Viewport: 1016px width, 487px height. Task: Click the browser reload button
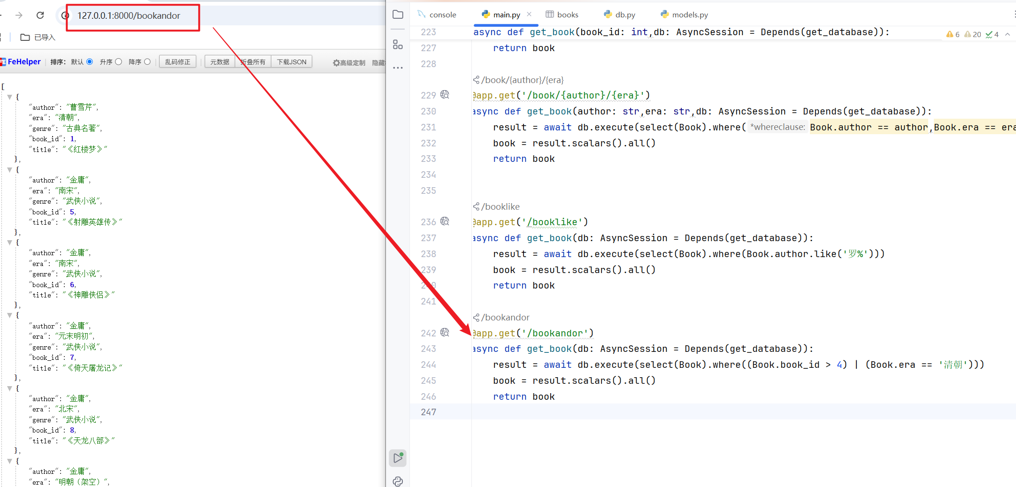tap(40, 15)
